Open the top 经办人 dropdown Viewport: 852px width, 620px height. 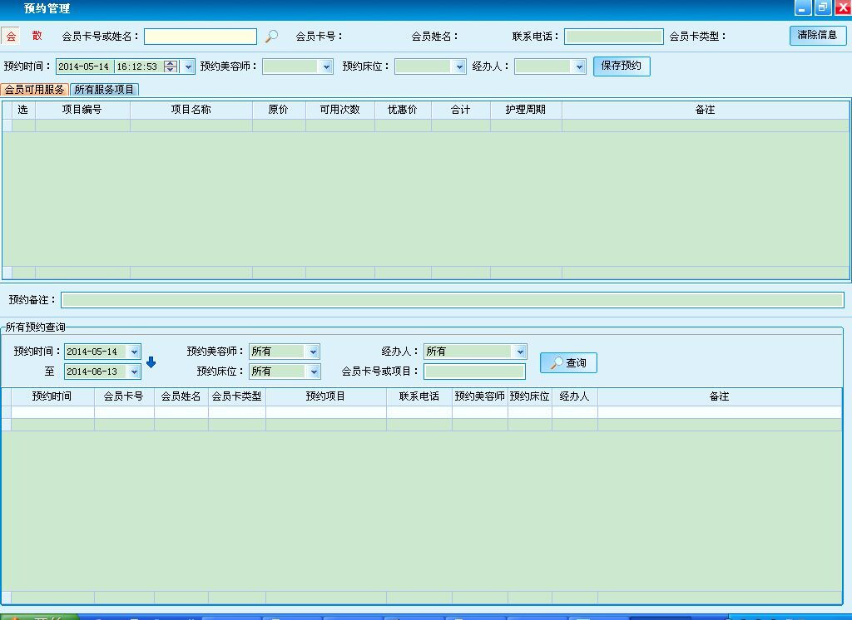tap(579, 66)
